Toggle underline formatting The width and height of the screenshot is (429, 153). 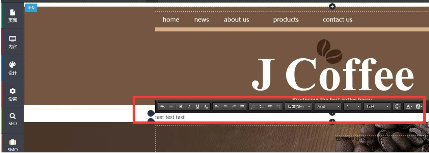(198, 107)
